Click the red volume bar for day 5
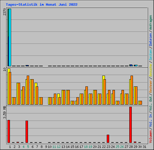This screenshot has width=154, height=150. [27, 132]
